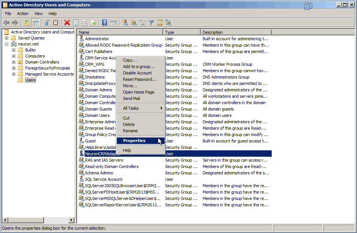Click the Schema Admins group icon
The image size is (357, 233).
pos(82,172)
